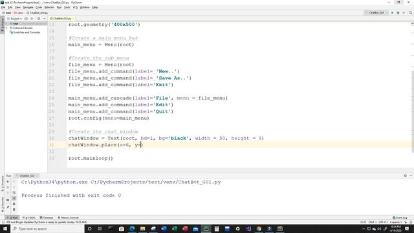This screenshot has height=233, width=414.
Task: Click the venv breadcrumb in navigation bar
Action: [19, 13]
